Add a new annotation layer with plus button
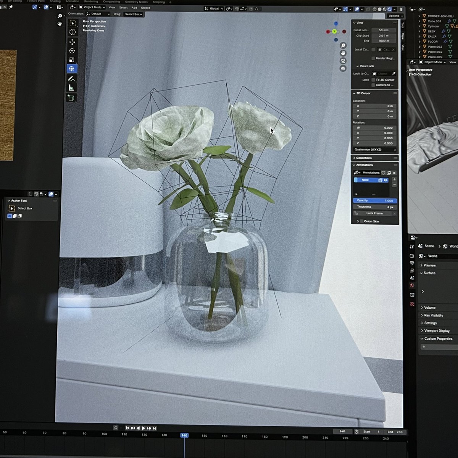Screen dimensions: 458x458 coord(394,179)
